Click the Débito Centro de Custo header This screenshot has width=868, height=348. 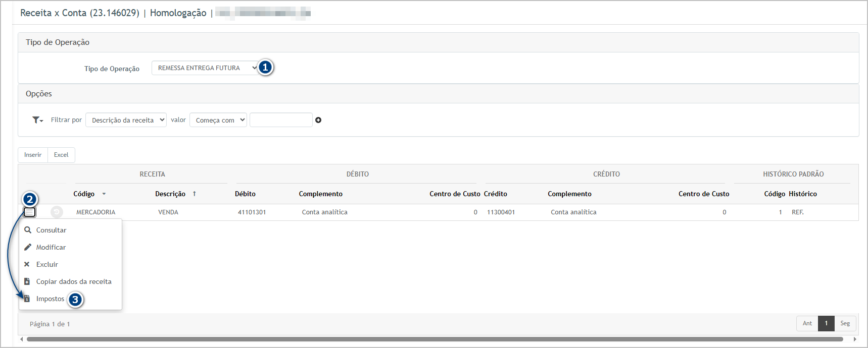[x=455, y=194]
